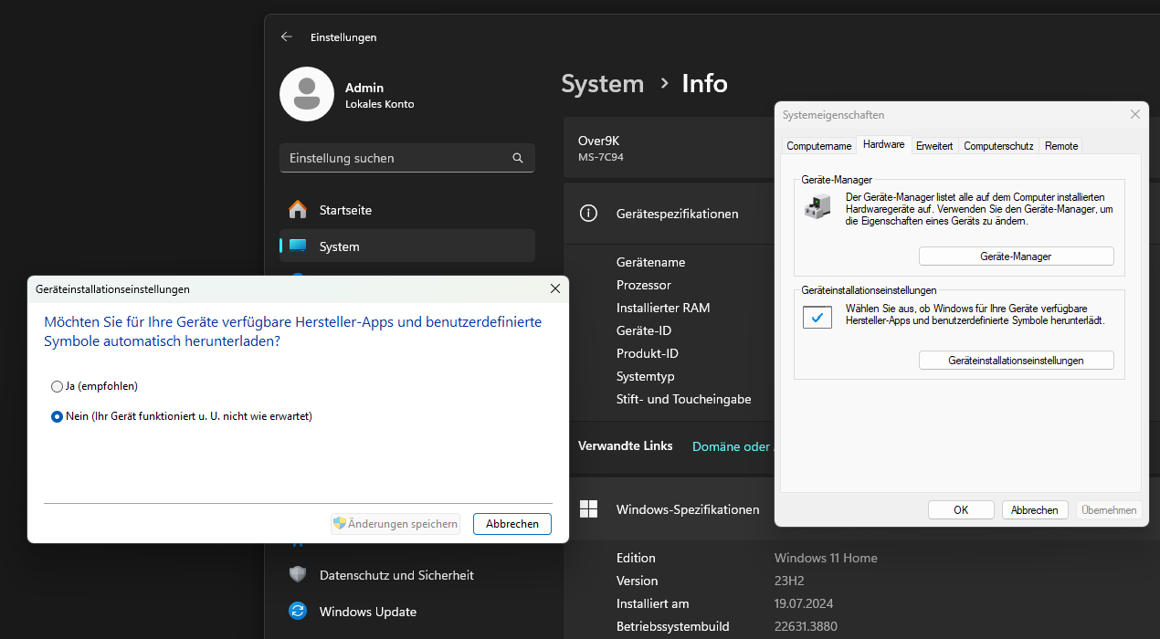Click the Admin profile avatar

(x=306, y=94)
